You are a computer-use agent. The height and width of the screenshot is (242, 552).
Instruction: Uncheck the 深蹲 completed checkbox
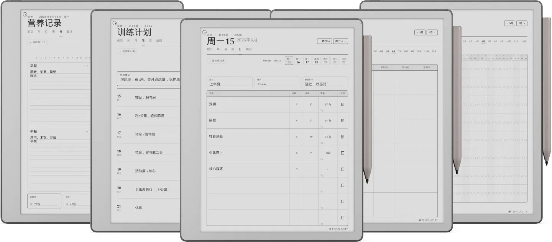342,104
